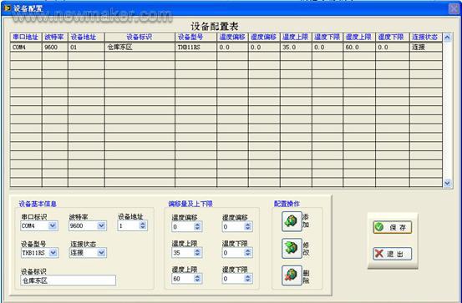The image size is (462, 303).
Task: Click the 温度偏移 stepper arrows
Action: pos(197,226)
